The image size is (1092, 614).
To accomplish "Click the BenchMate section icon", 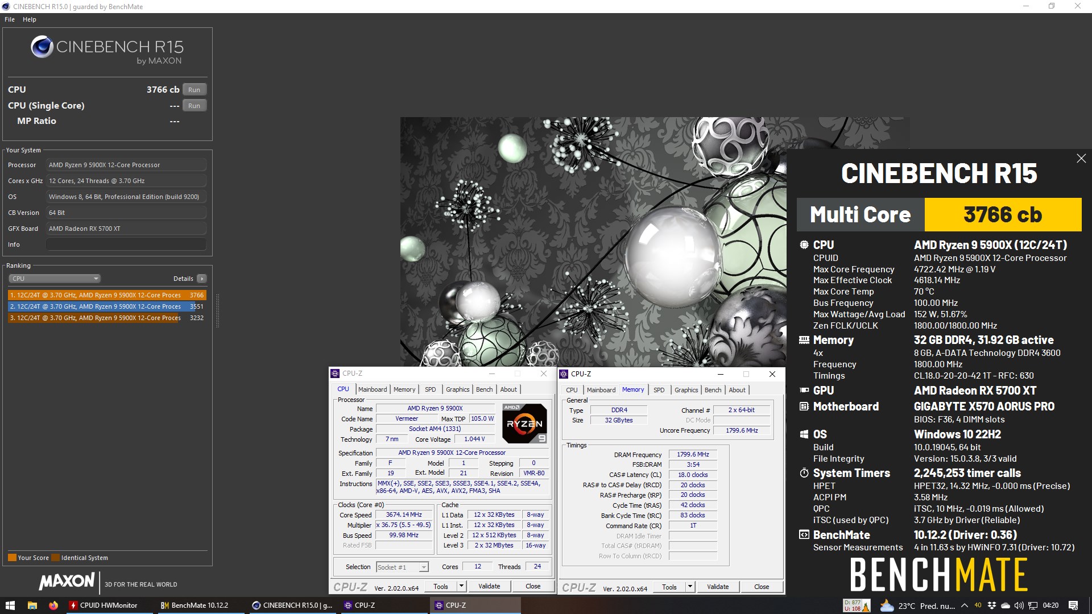I will pyautogui.click(x=804, y=535).
